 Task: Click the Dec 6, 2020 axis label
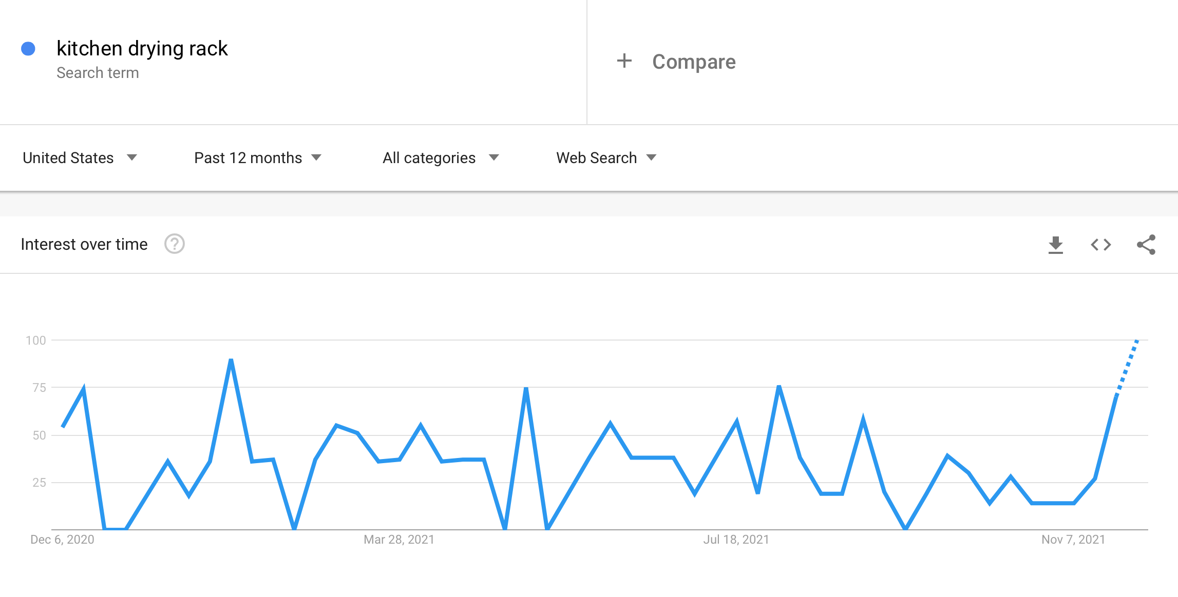(62, 540)
